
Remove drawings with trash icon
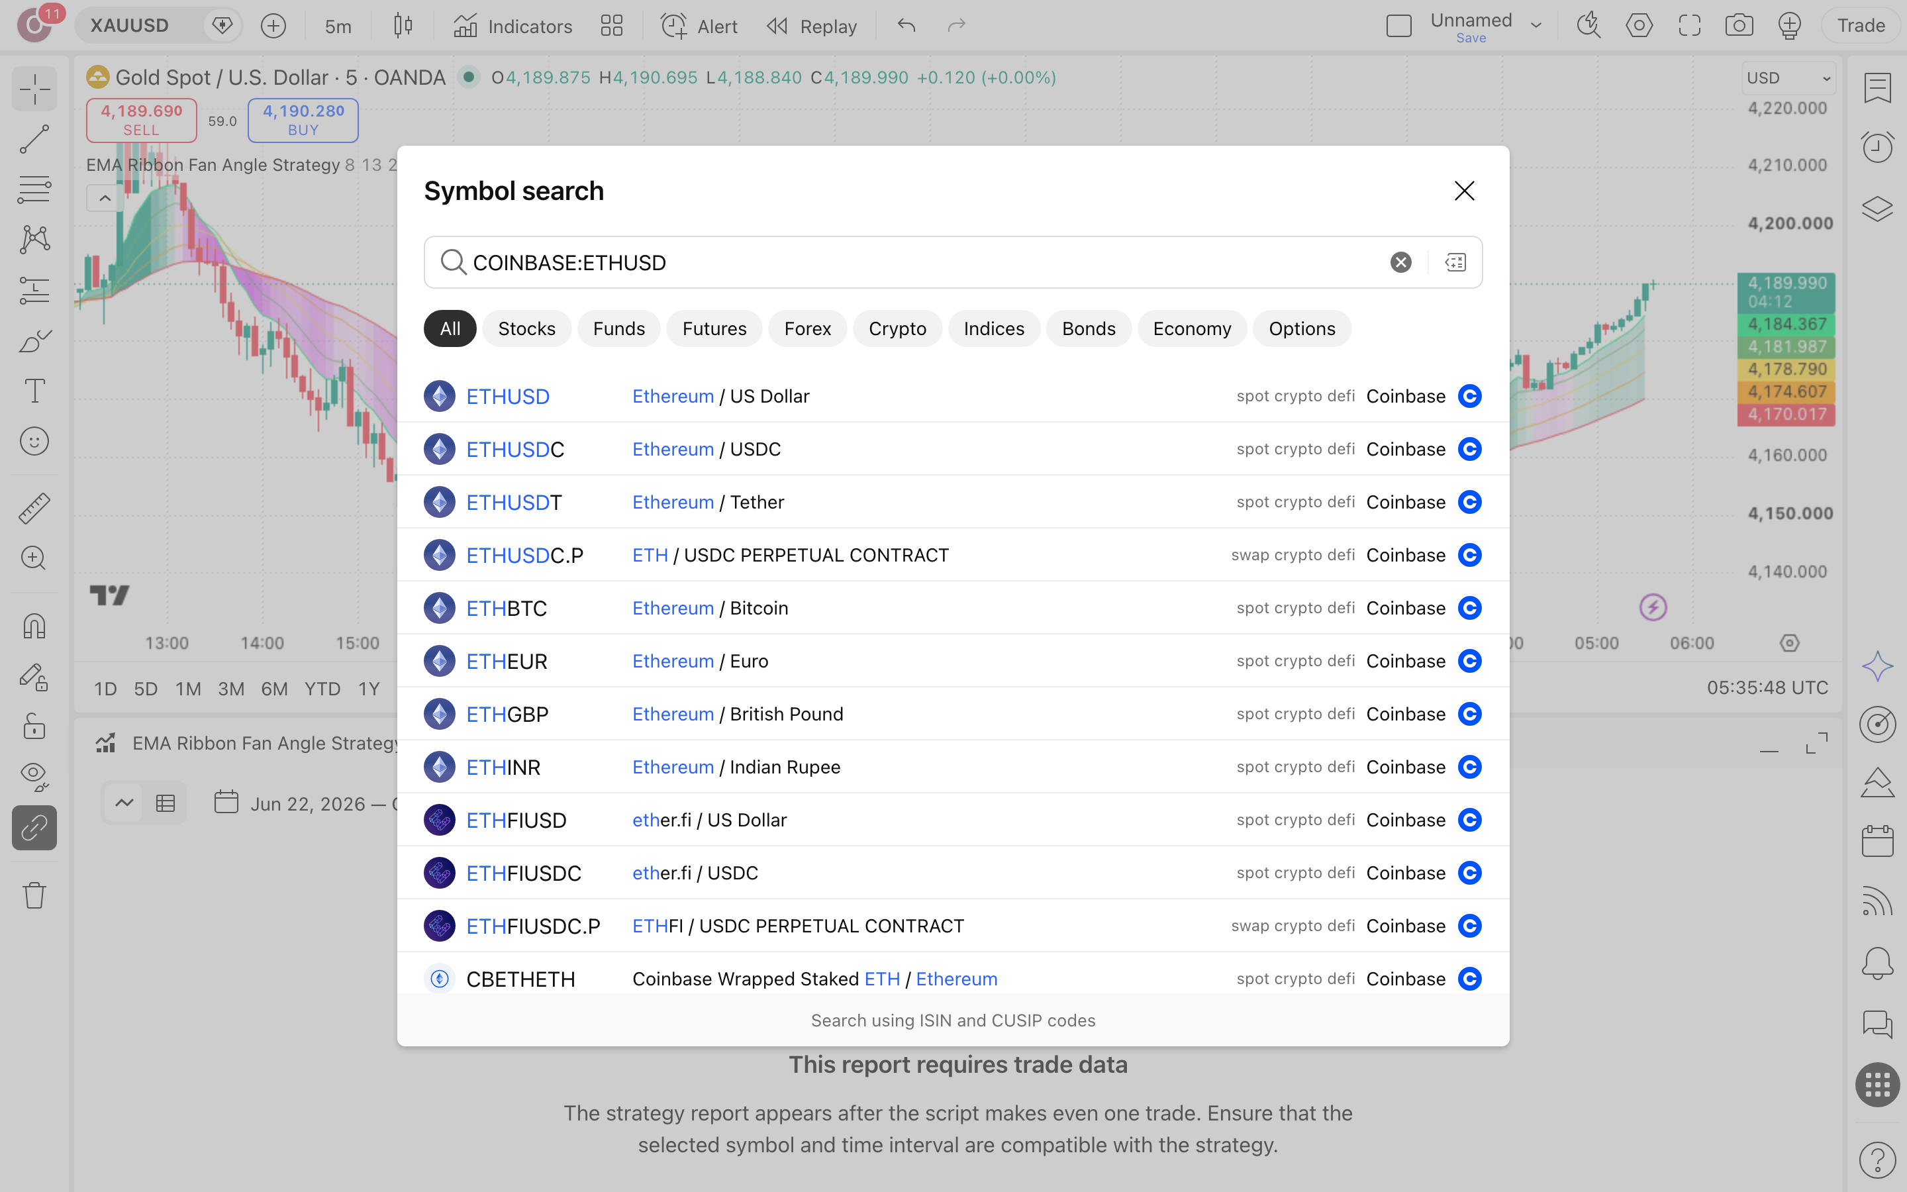tap(34, 895)
